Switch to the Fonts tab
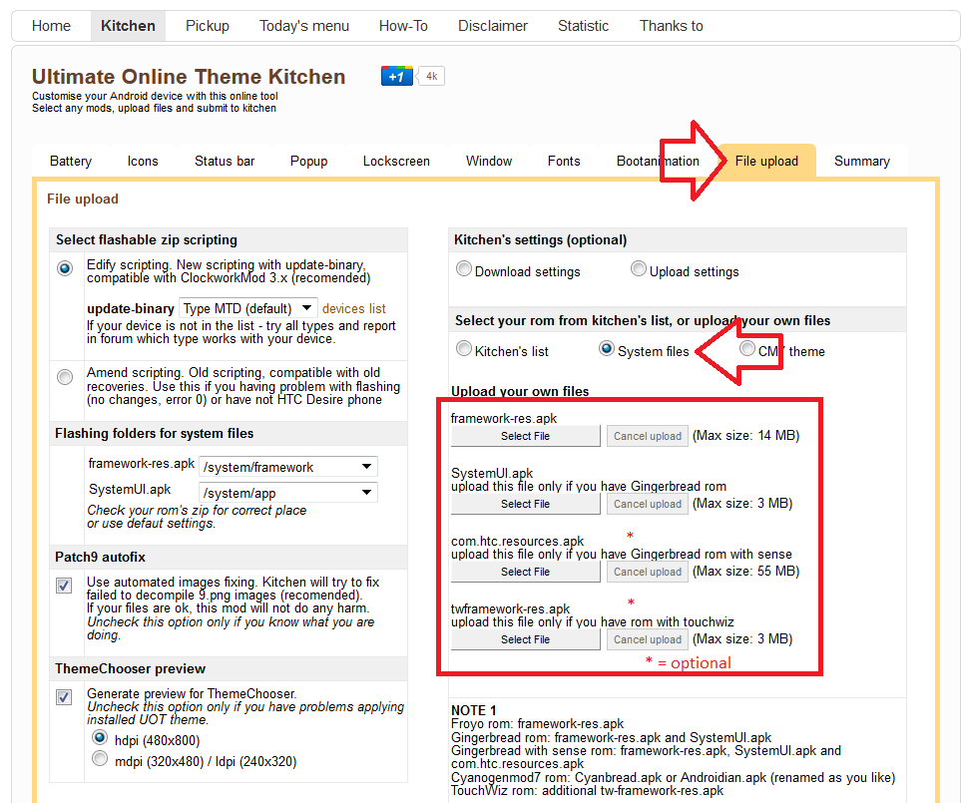The width and height of the screenshot is (961, 803). pyautogui.click(x=564, y=161)
